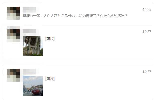Click the [图片] label next to car photo
156x103 pixels.
[50, 79]
